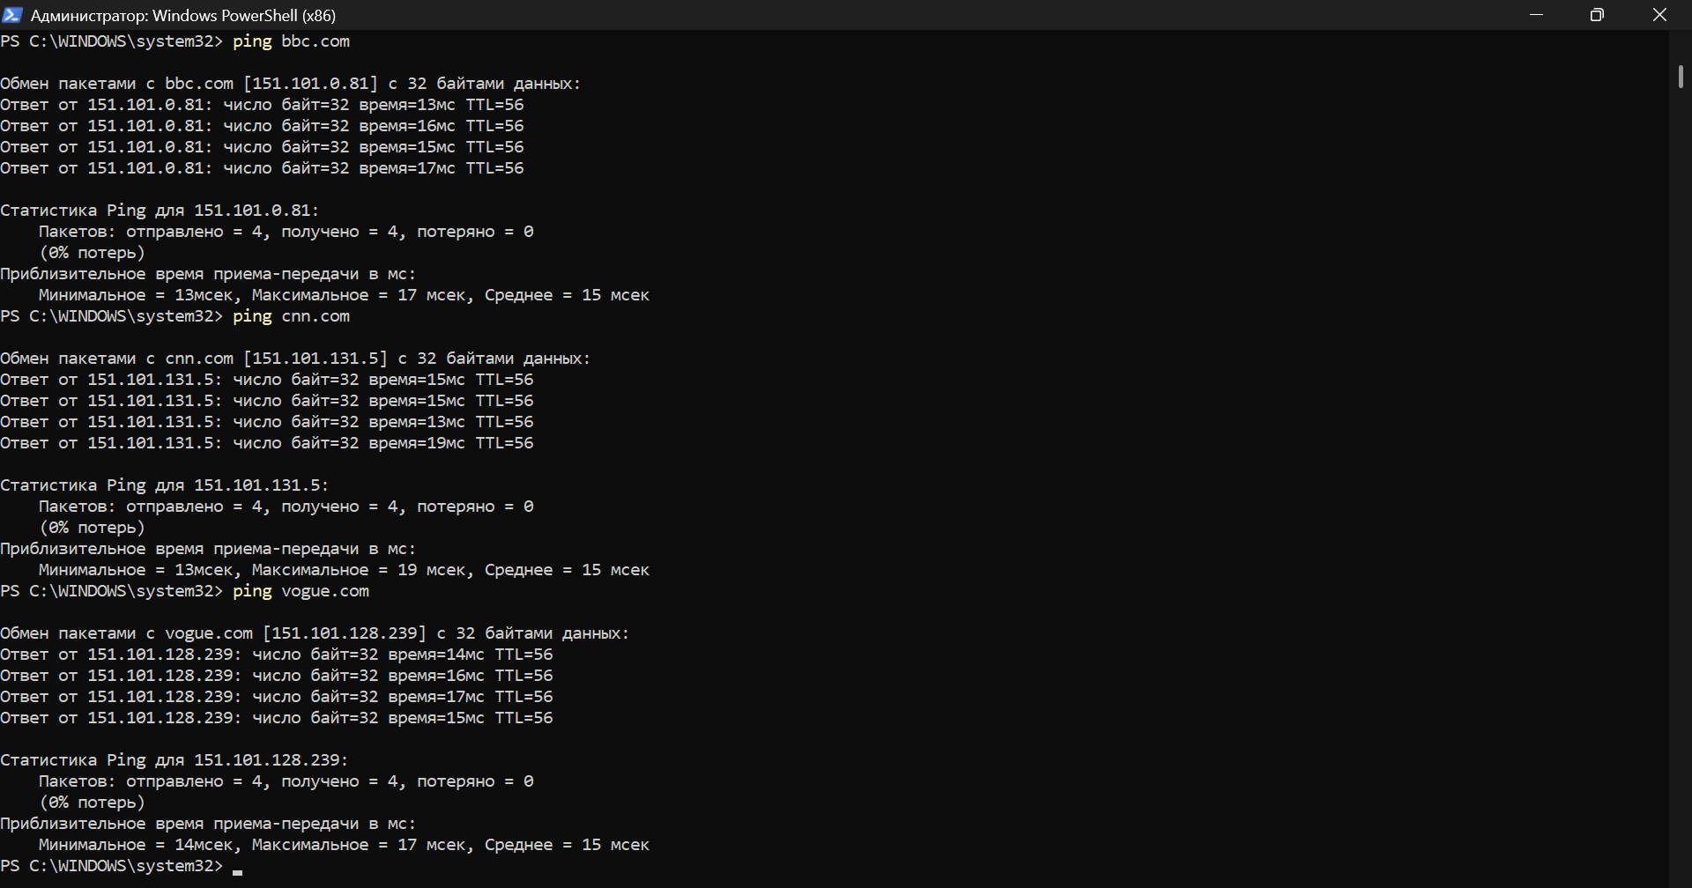Screen dimensions: 1692x888
Task: Click the 'Администратор: Windows PowerShell (x86)' window title
Action: click(182, 16)
